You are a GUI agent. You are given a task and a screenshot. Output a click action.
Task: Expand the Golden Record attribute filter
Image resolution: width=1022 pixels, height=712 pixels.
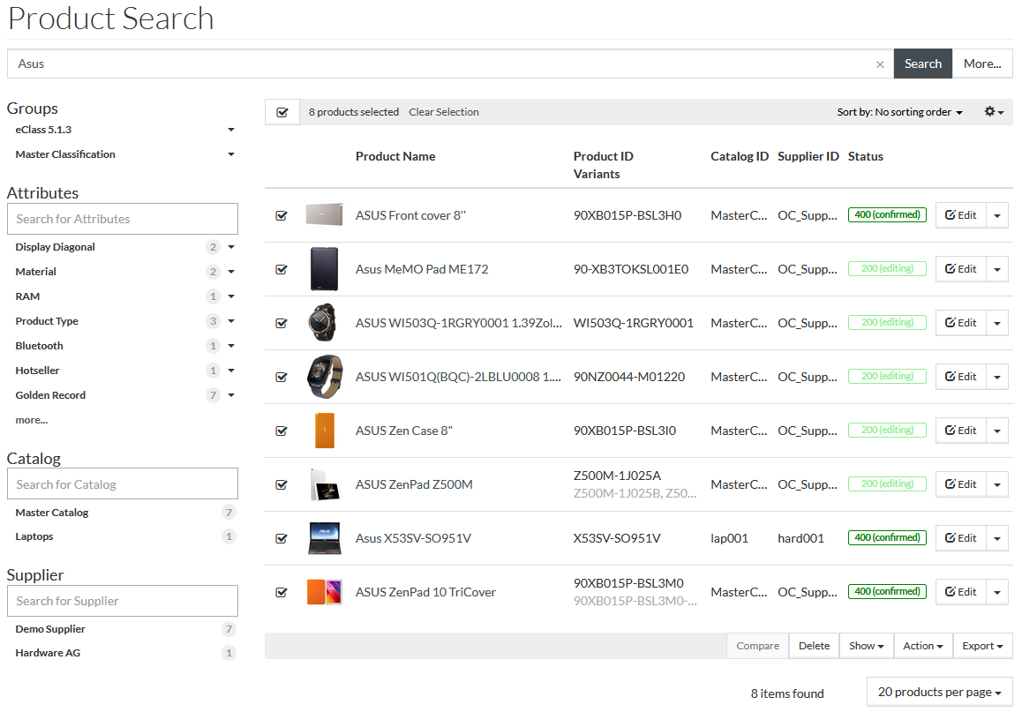[x=230, y=395]
